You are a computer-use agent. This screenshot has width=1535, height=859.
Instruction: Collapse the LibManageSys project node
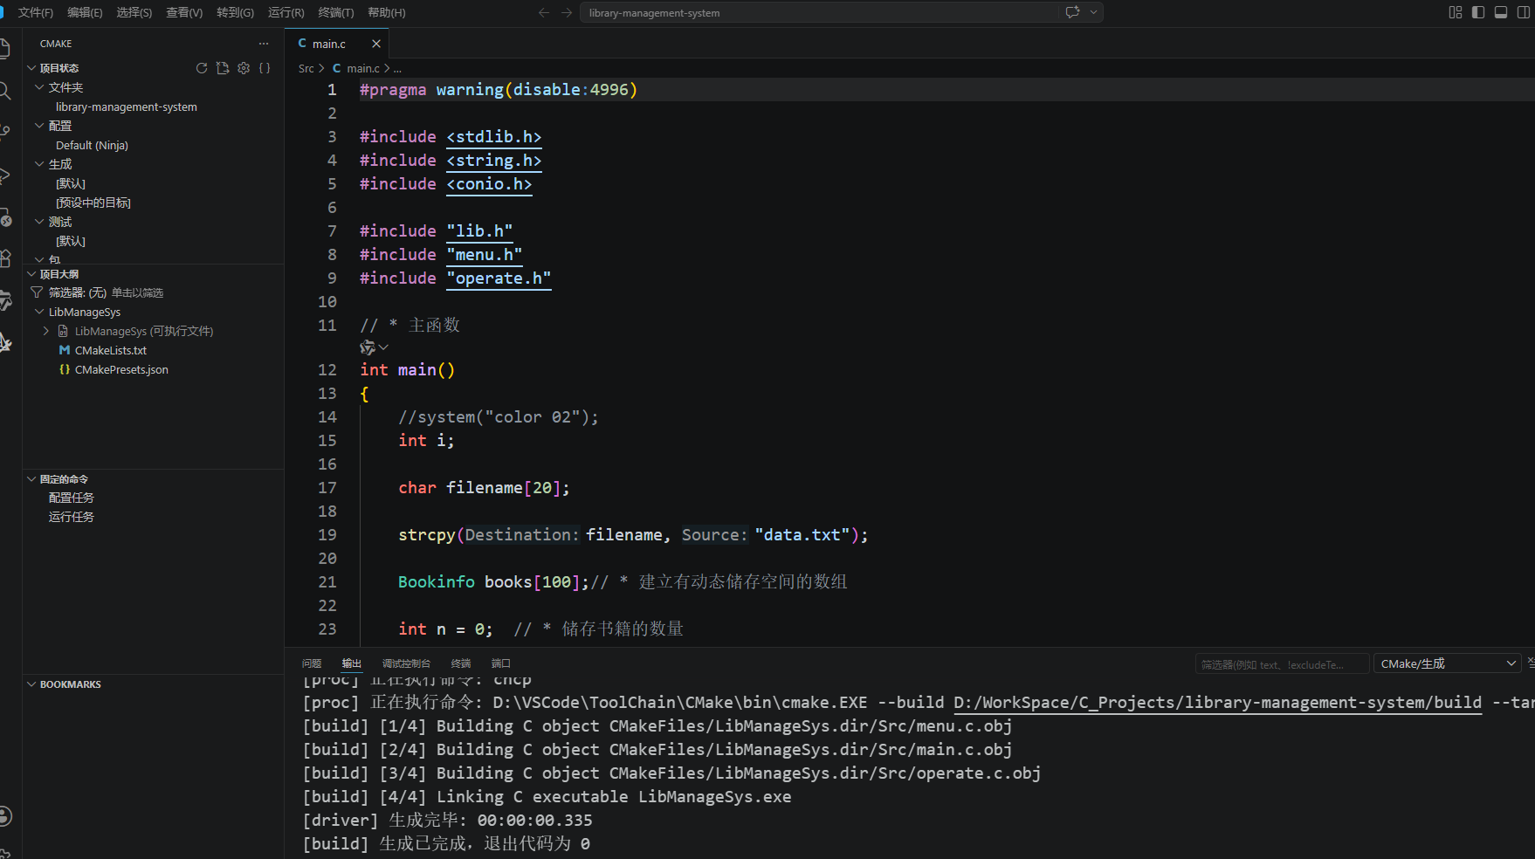pyautogui.click(x=39, y=312)
